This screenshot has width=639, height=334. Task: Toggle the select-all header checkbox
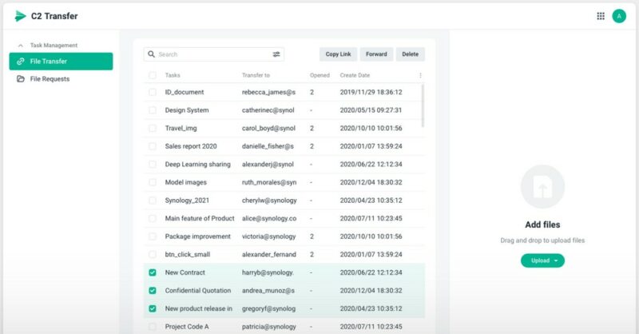click(x=153, y=75)
